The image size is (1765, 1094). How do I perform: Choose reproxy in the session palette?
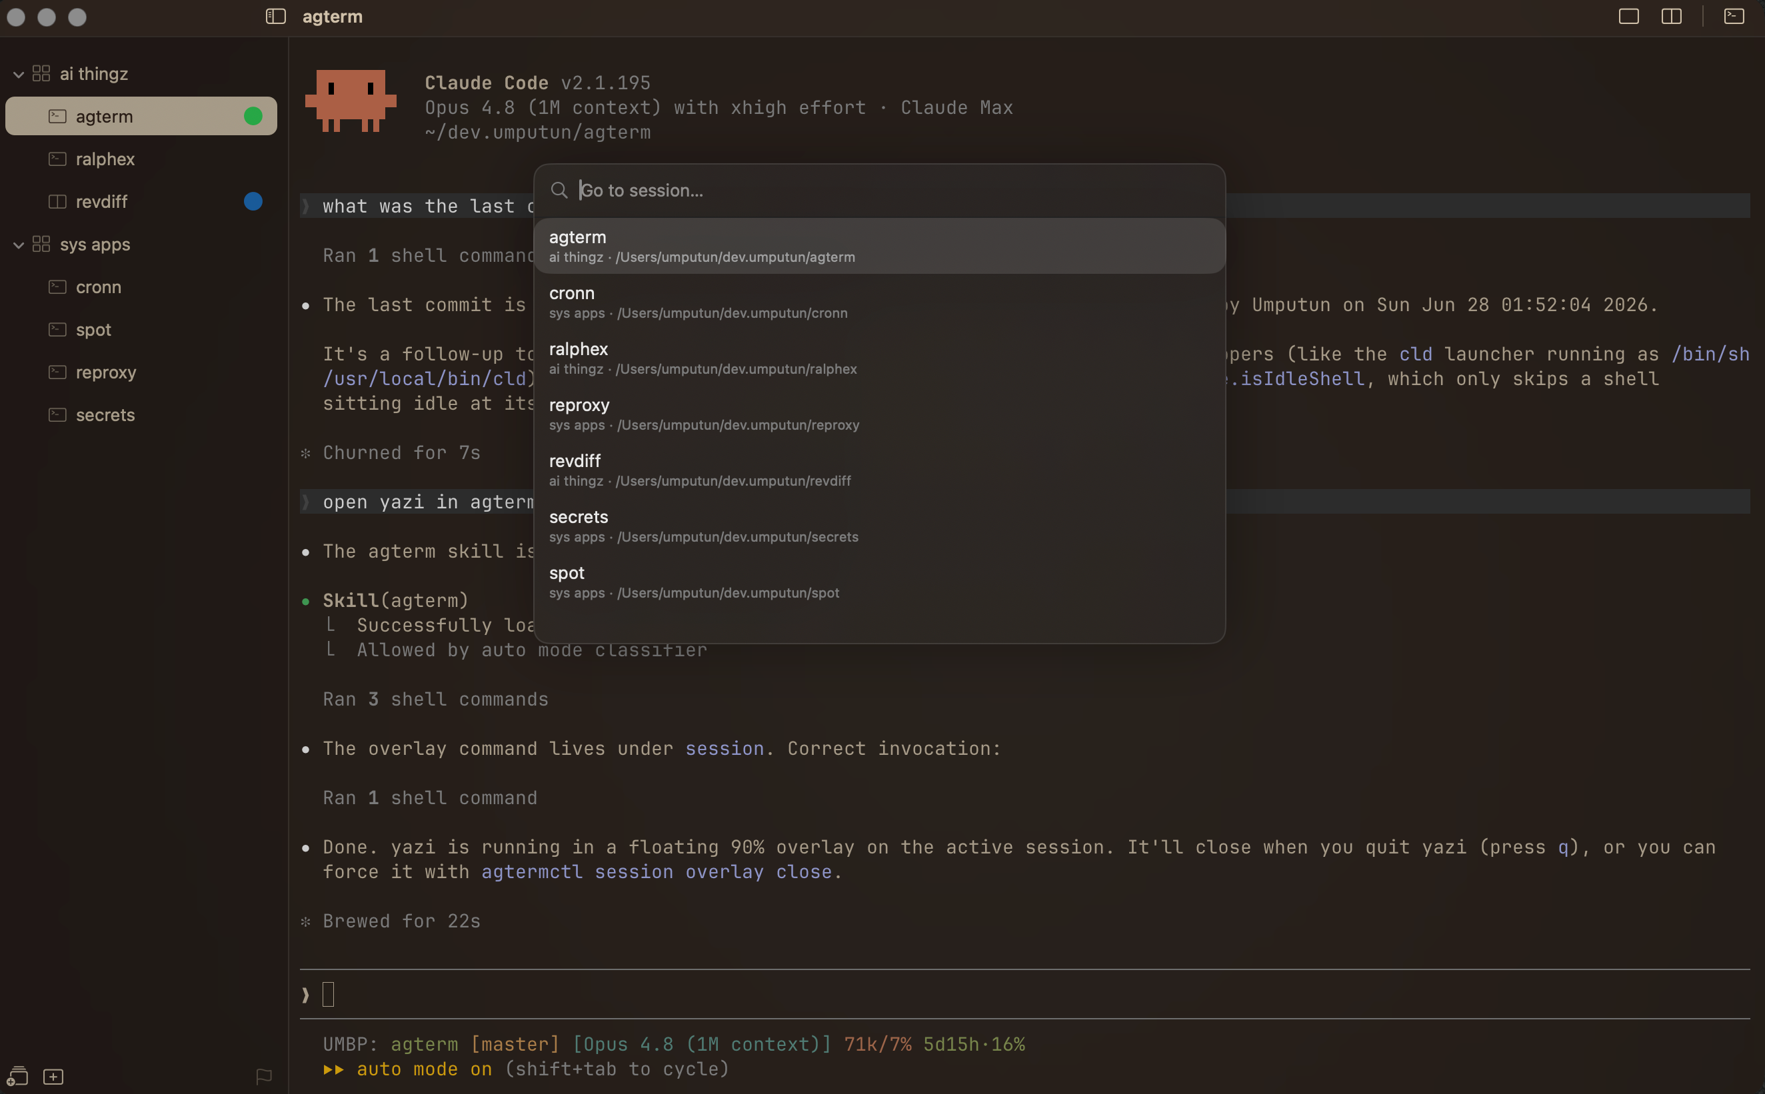click(879, 414)
